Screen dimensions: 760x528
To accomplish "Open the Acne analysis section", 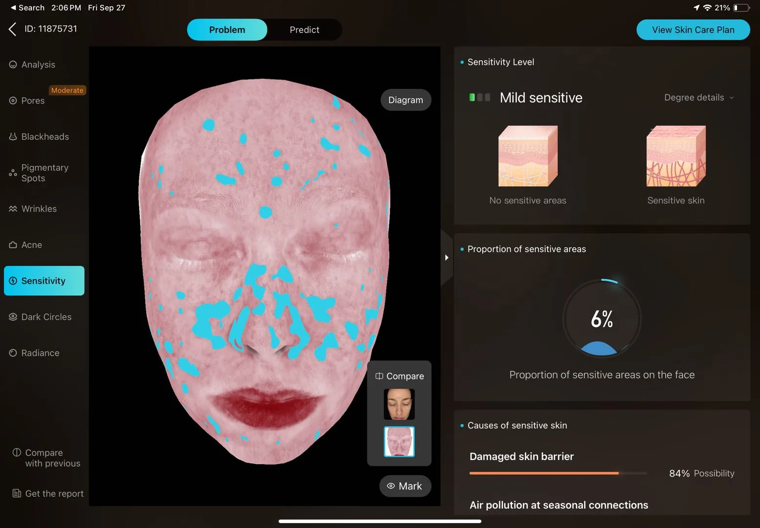I will 32,245.
